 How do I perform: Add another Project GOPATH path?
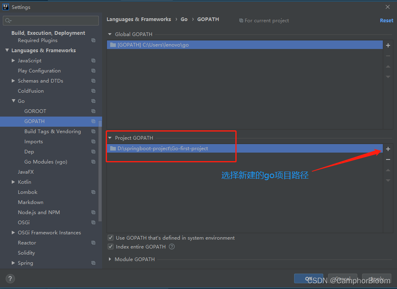388,149
